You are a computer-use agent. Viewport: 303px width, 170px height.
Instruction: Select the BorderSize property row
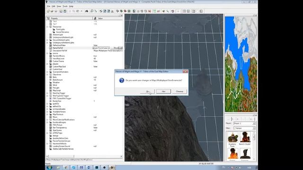(x=84, y=101)
